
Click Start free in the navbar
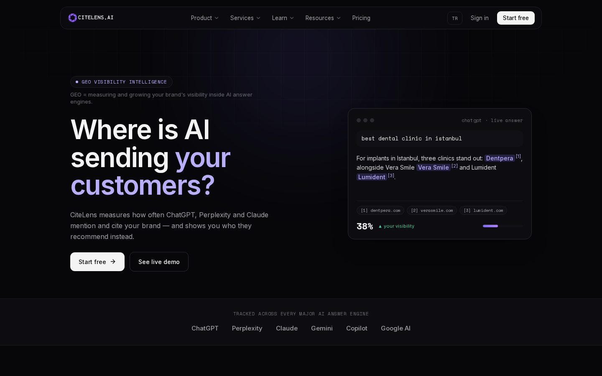coord(516,18)
